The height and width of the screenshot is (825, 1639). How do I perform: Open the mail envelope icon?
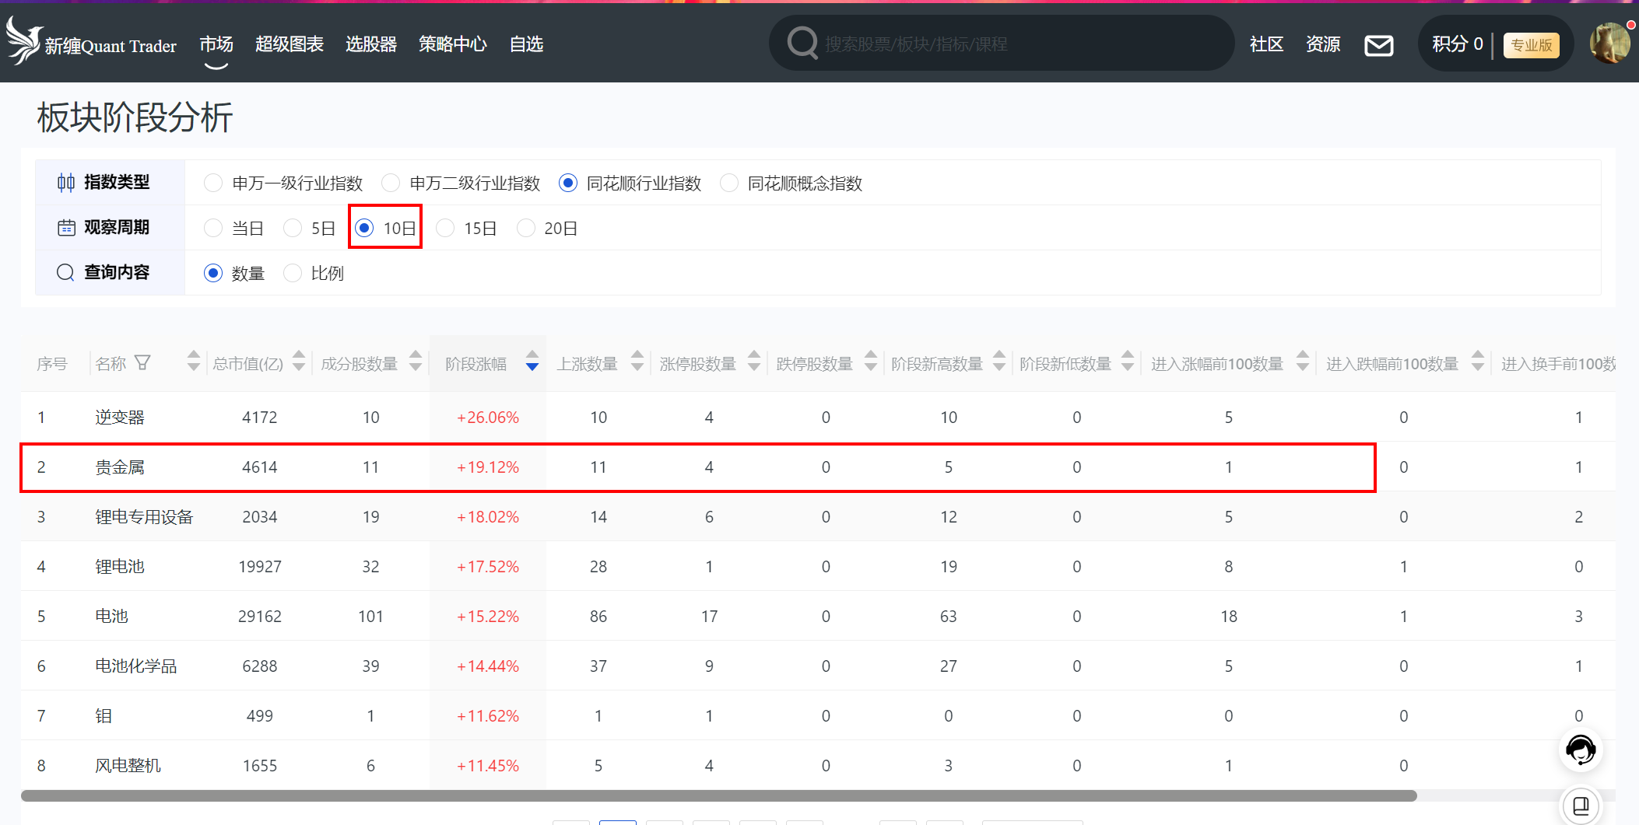click(x=1378, y=45)
